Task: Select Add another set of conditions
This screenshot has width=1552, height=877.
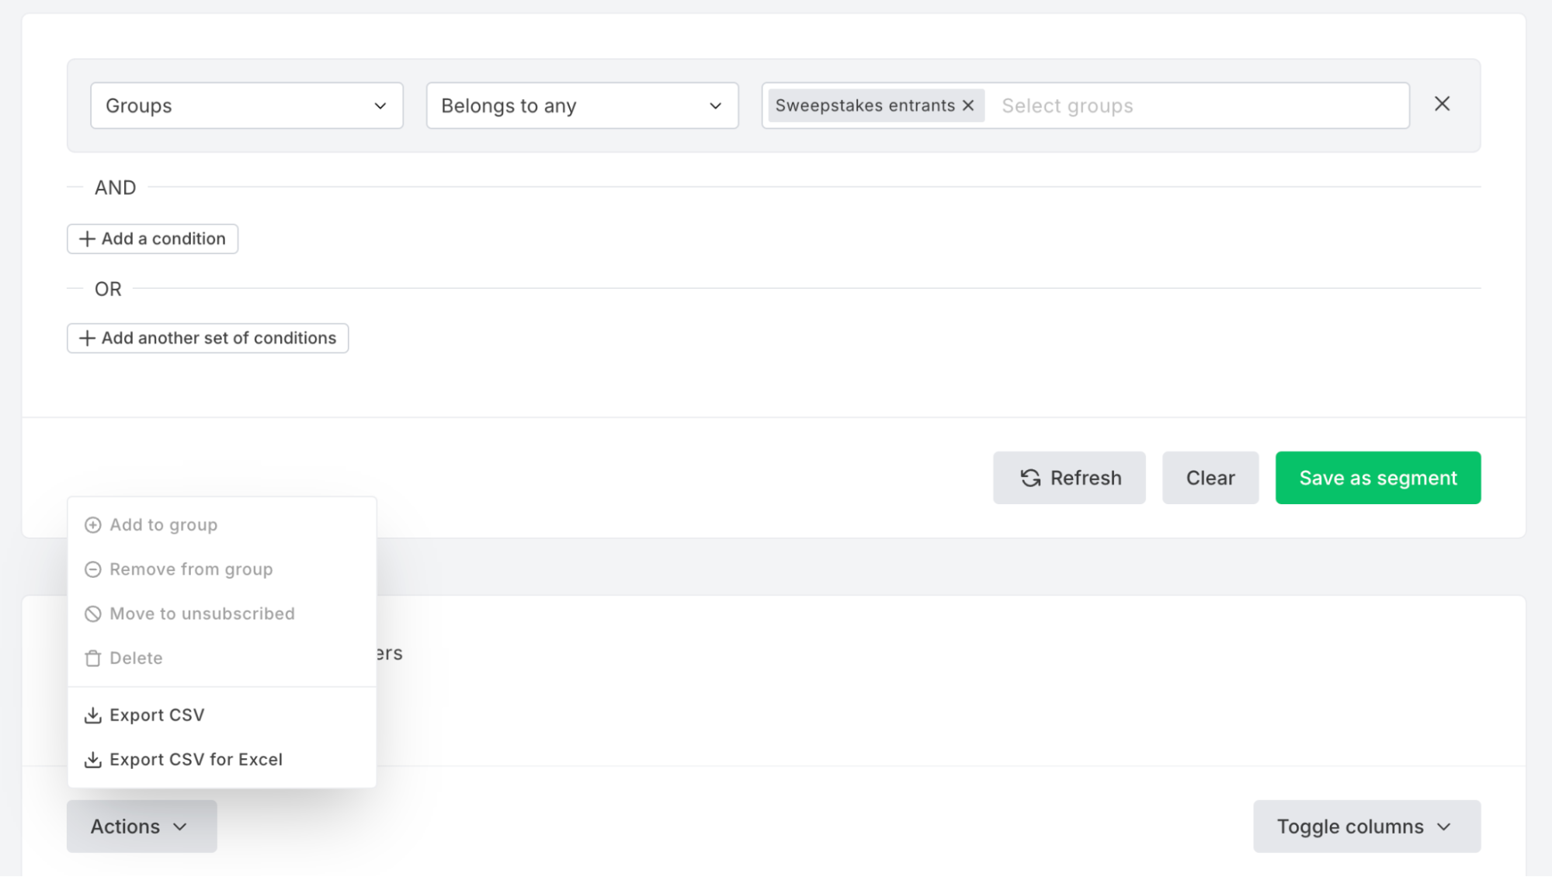Action: pyautogui.click(x=208, y=338)
